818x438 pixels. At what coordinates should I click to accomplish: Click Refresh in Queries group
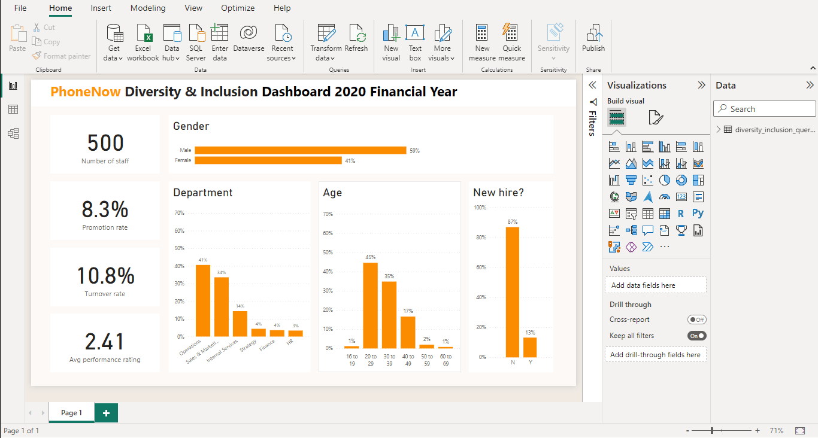click(356, 39)
